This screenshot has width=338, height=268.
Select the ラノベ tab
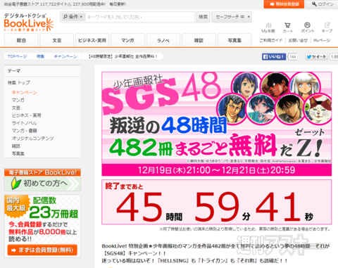163,40
